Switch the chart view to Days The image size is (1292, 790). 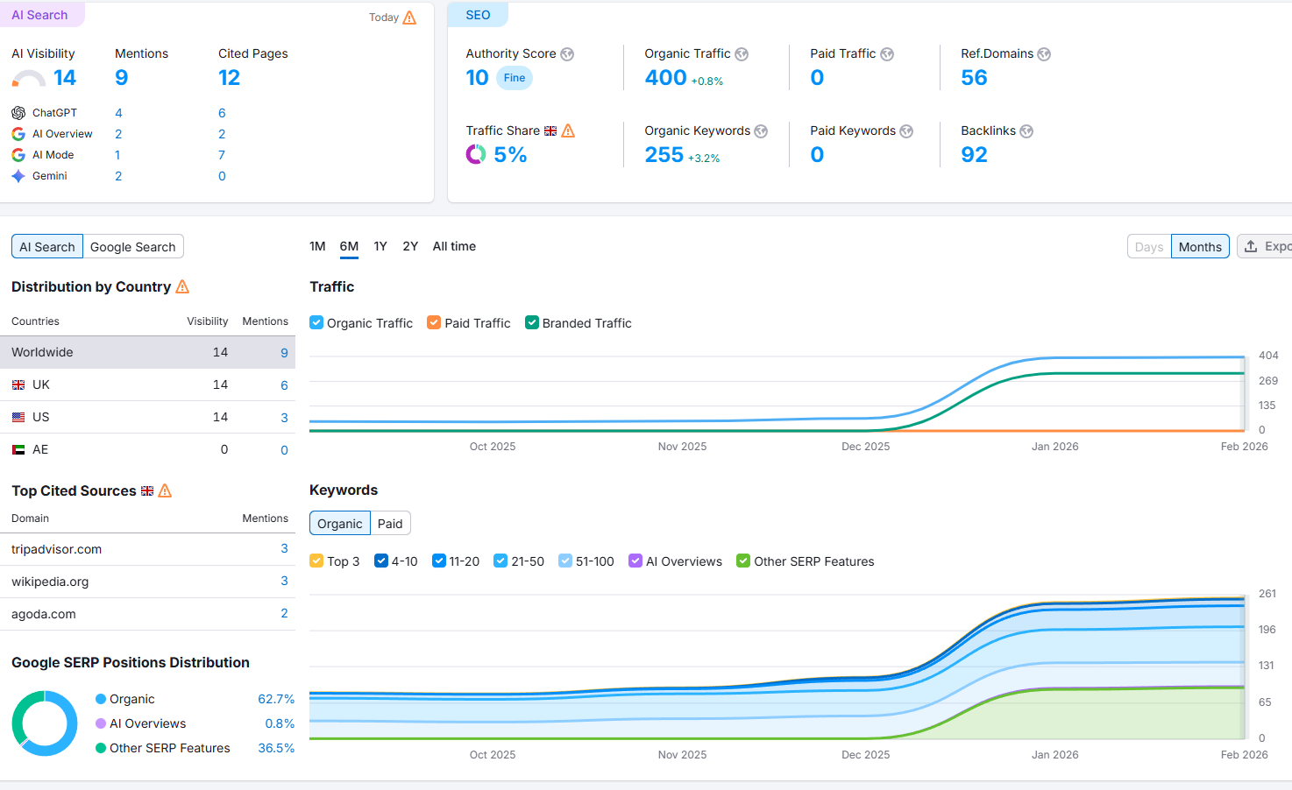(1148, 246)
